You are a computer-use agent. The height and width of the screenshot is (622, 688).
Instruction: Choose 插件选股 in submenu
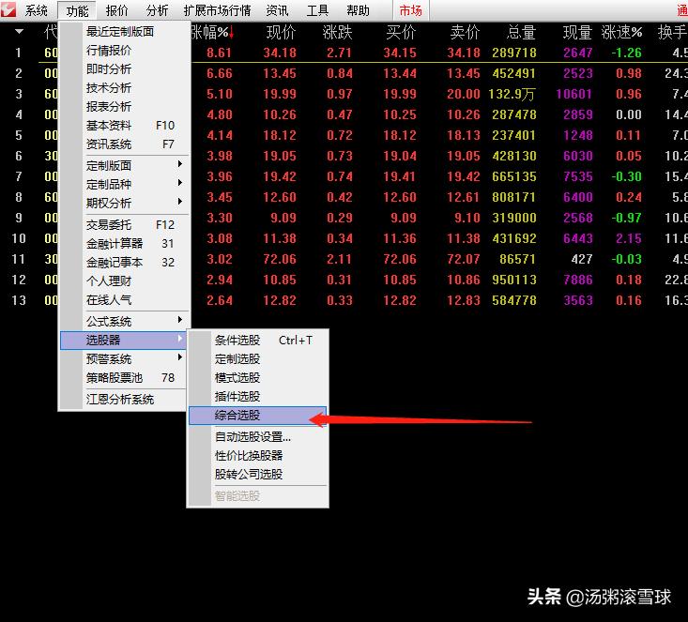coord(258,397)
